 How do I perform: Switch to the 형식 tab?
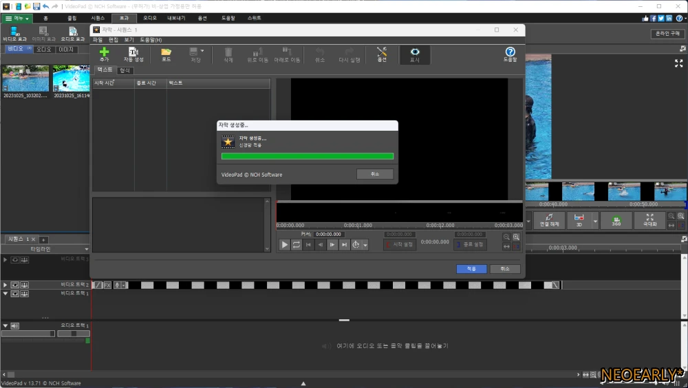[x=125, y=70]
